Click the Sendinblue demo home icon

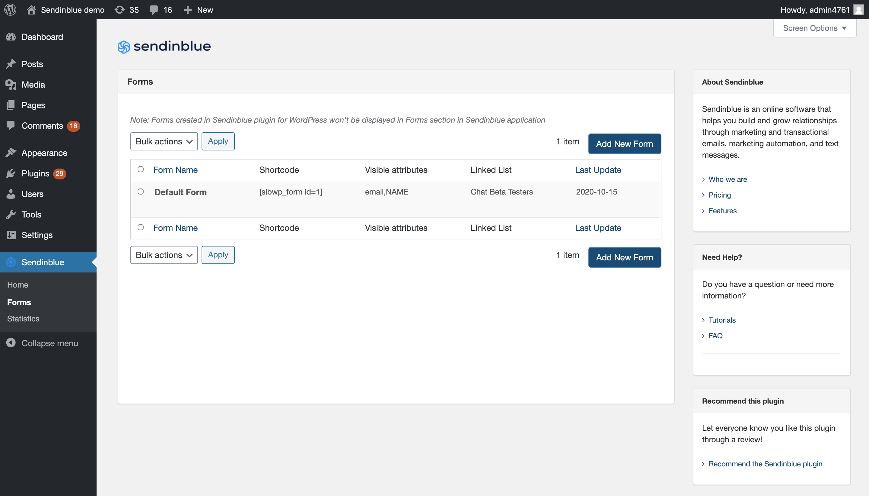31,10
